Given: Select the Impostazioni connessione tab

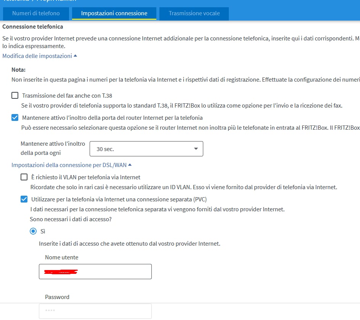Looking at the screenshot, I should click(x=114, y=13).
